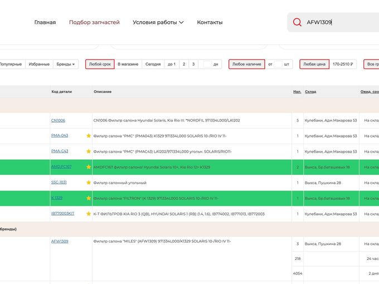This screenshot has height=284, width=379.
Task: Click quantity 4054 cell
Action: 298,273
